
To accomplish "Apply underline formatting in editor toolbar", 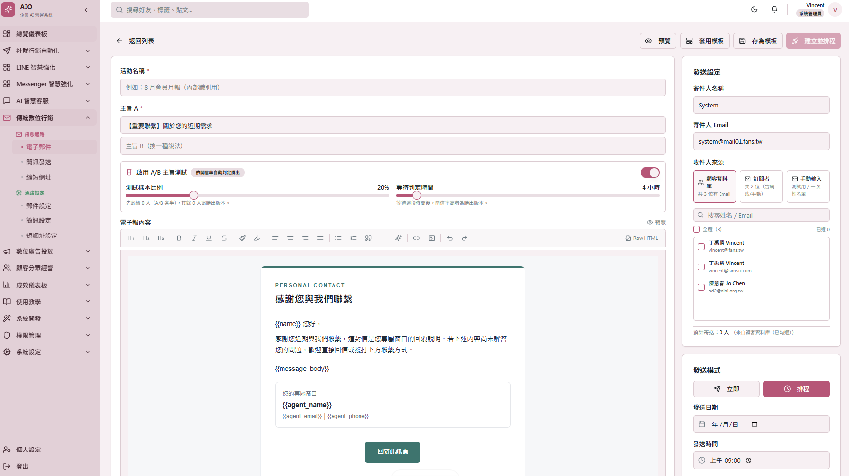I will pyautogui.click(x=209, y=238).
